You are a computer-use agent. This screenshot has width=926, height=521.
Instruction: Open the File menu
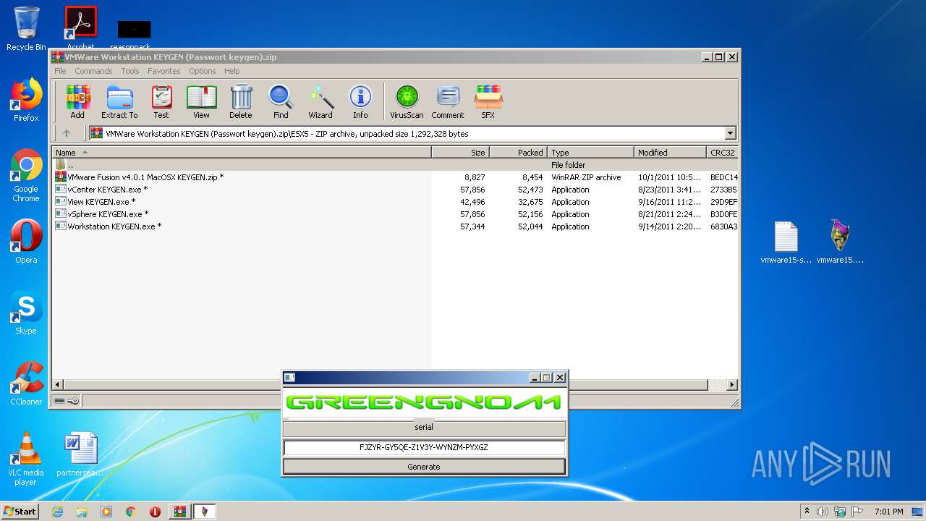tap(60, 71)
